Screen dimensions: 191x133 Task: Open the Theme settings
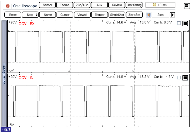(x=65, y=5)
